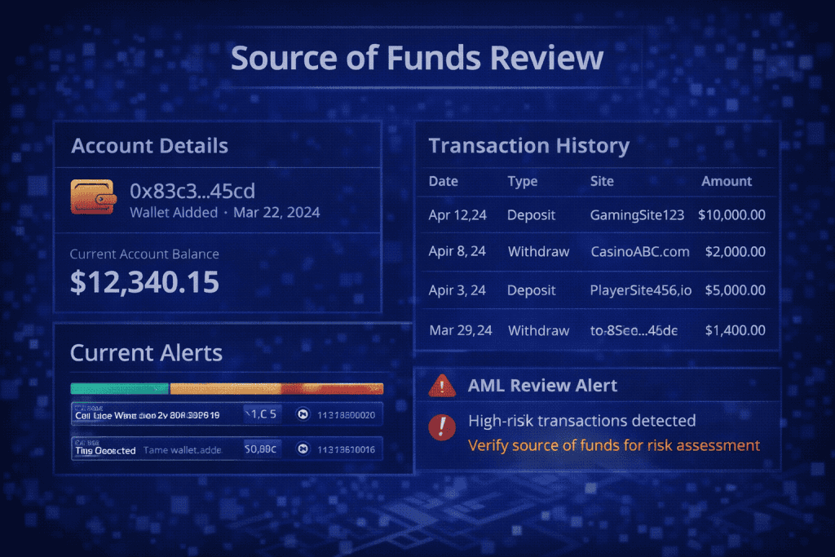835x557 pixels.
Task: Select the GamingSite123 deposit row
Action: click(597, 215)
